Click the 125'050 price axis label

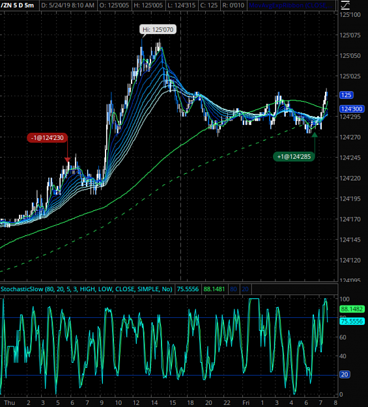[350, 56]
